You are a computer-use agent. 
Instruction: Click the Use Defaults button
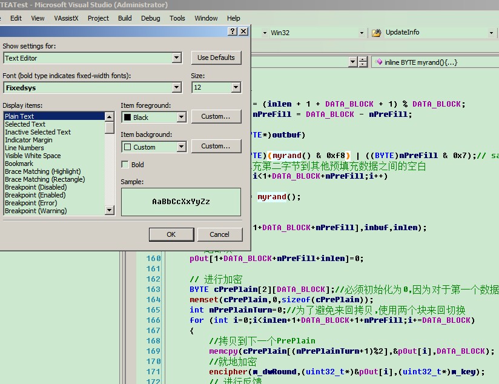pos(216,58)
